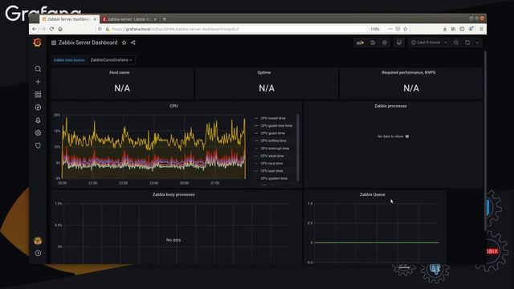The image size is (514, 289).
Task: Share the dashboard via share icon
Action: coord(133,43)
